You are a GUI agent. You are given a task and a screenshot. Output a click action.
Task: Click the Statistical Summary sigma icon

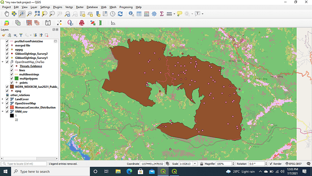tap(161, 14)
